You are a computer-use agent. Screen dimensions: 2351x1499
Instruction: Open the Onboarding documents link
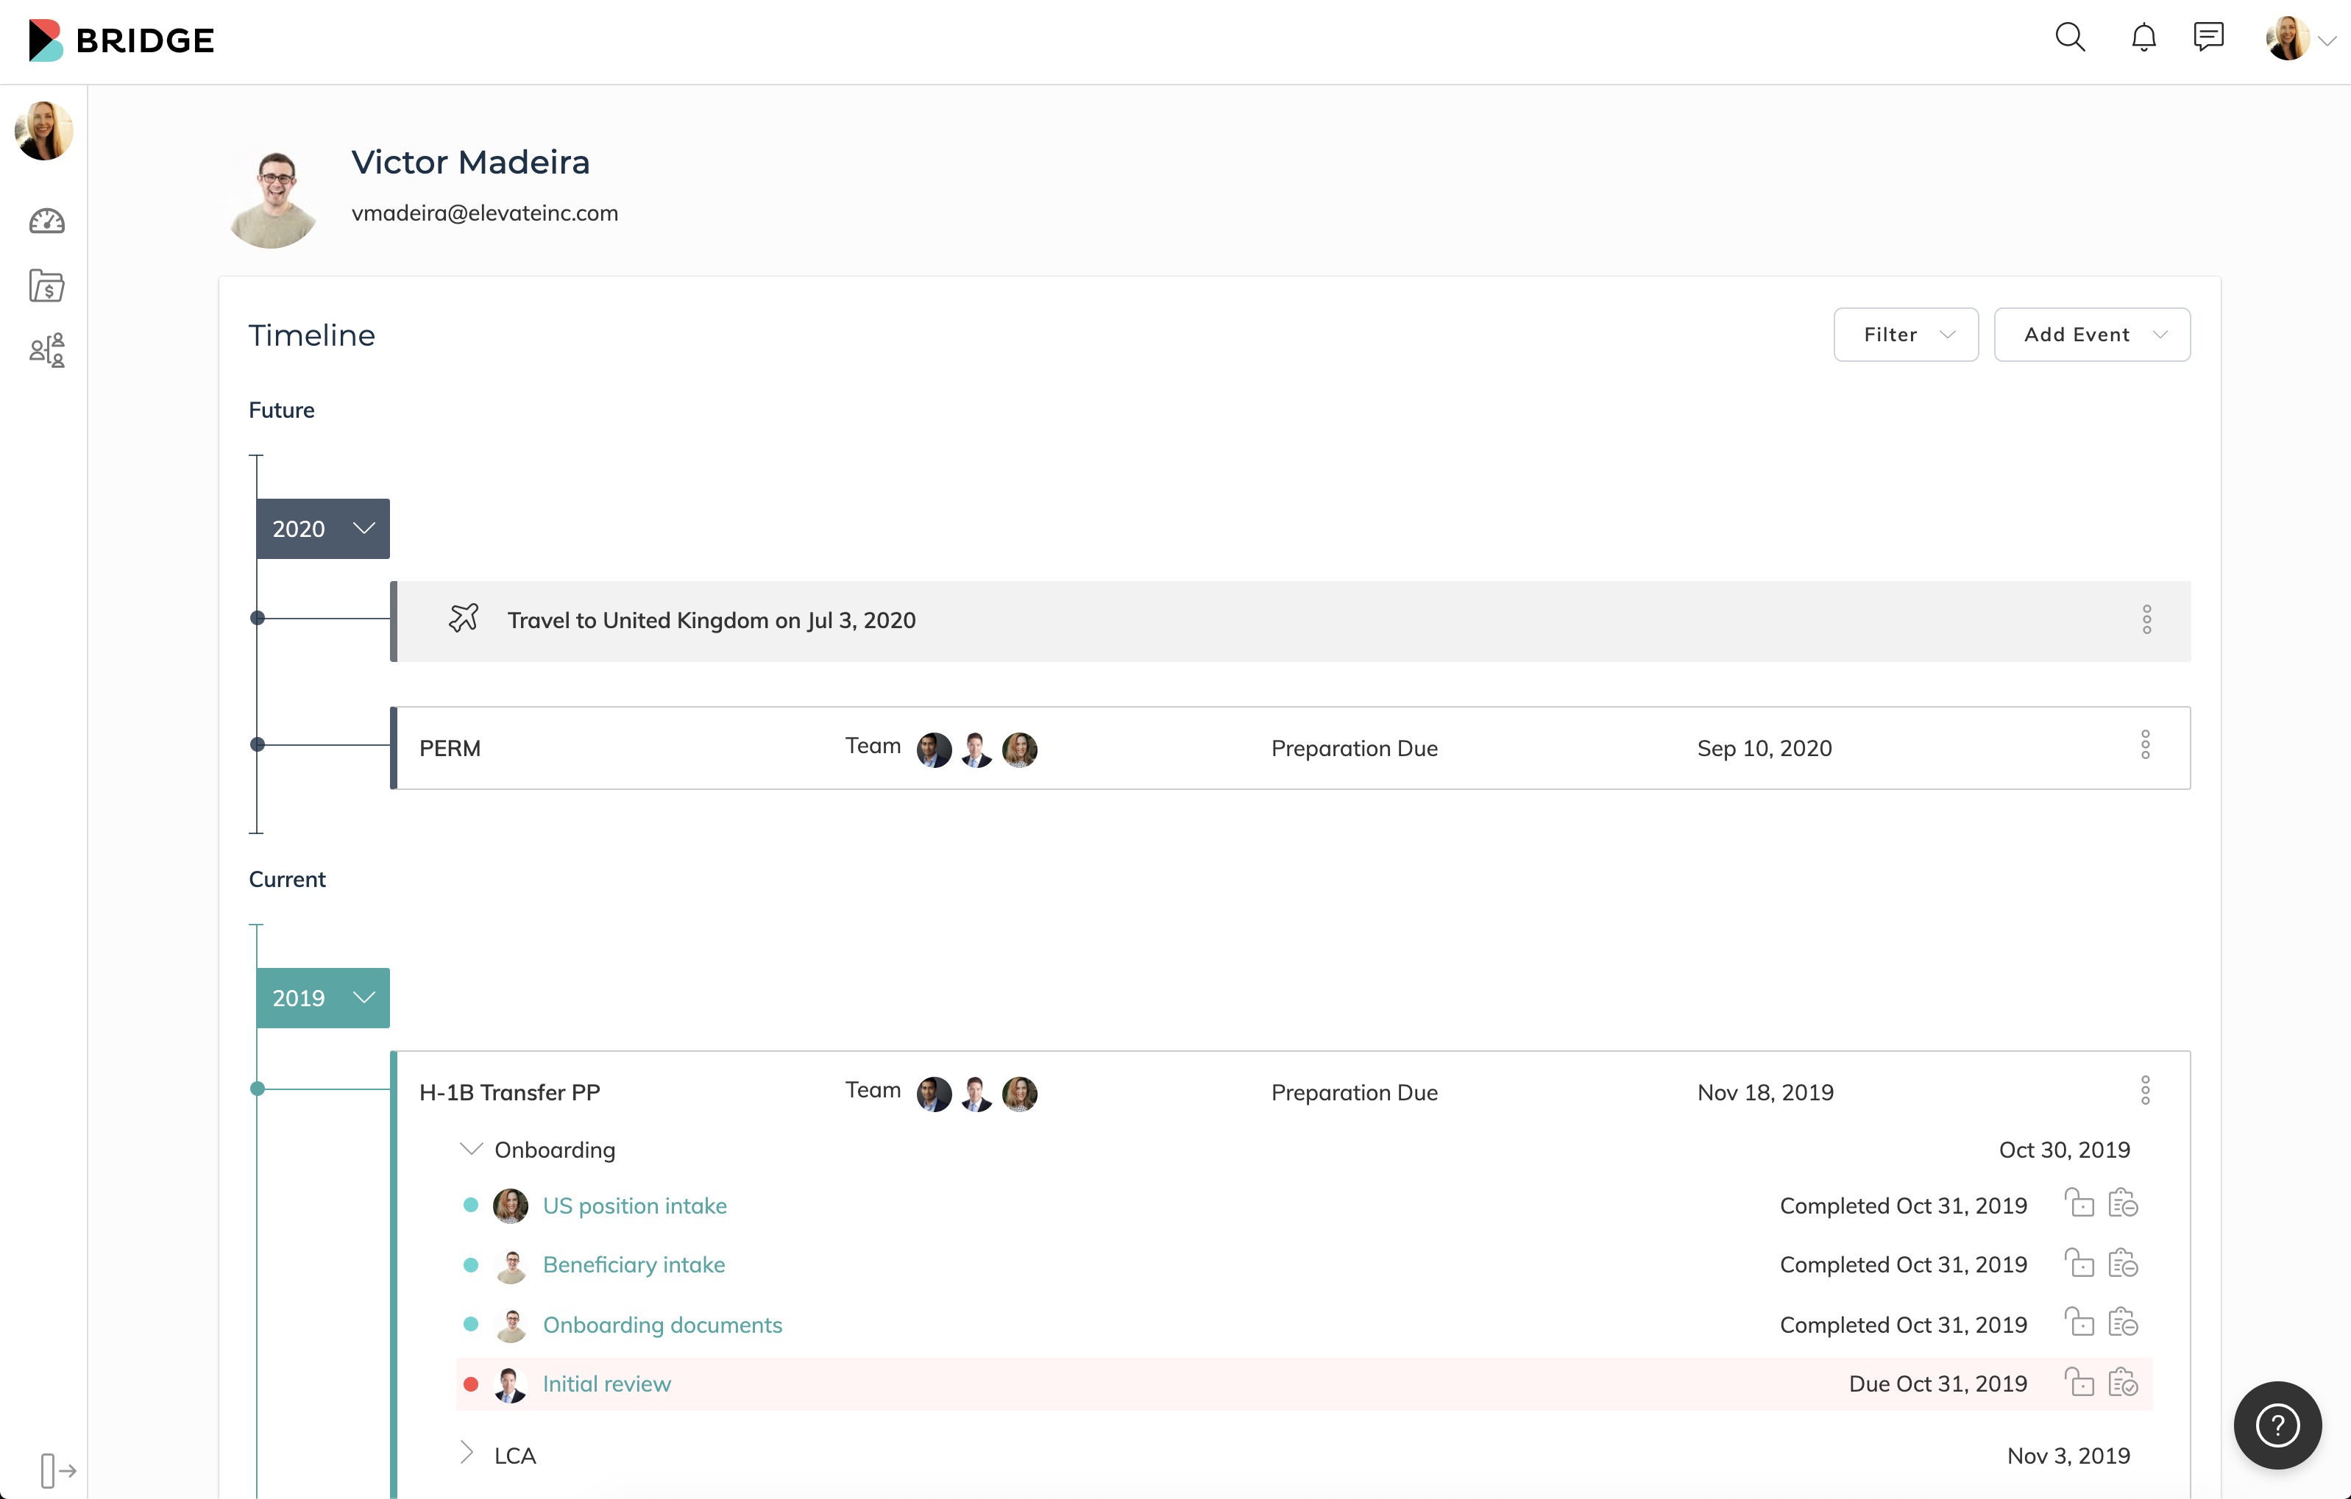tap(662, 1325)
